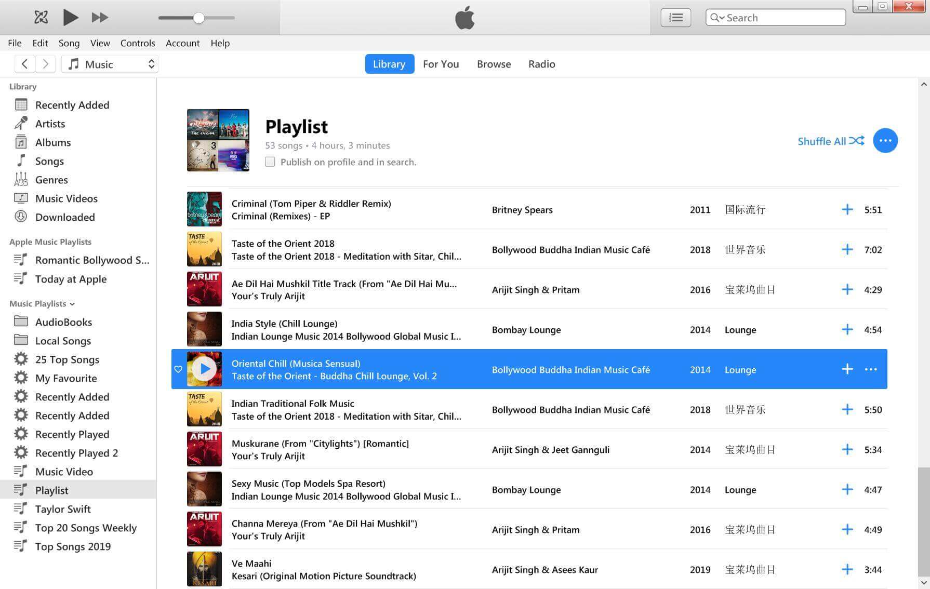Screen dimensions: 930x589
Task: Click Shuffle All
Action: (831, 141)
